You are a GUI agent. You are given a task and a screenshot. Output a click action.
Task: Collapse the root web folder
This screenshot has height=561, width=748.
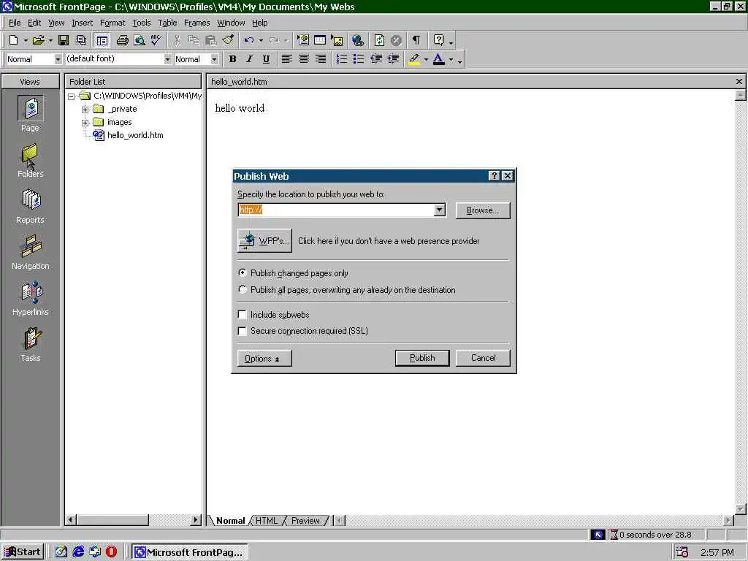click(71, 96)
